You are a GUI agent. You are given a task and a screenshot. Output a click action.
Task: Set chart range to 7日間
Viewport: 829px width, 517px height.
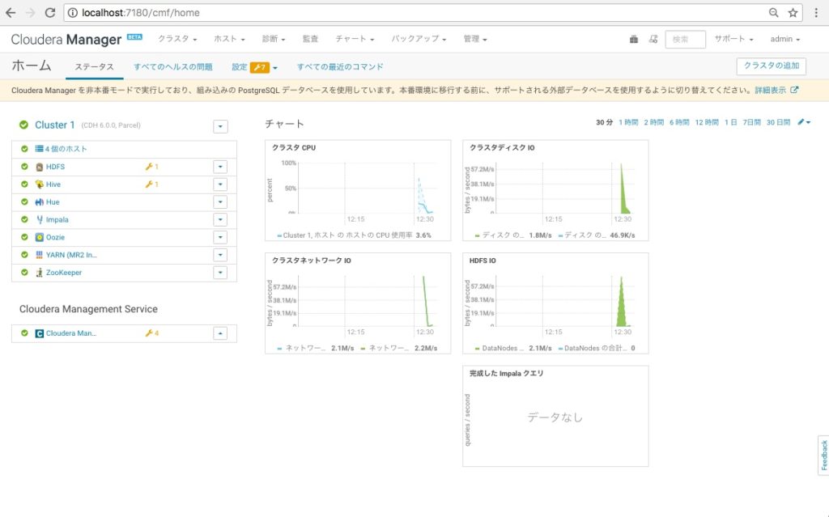point(751,123)
